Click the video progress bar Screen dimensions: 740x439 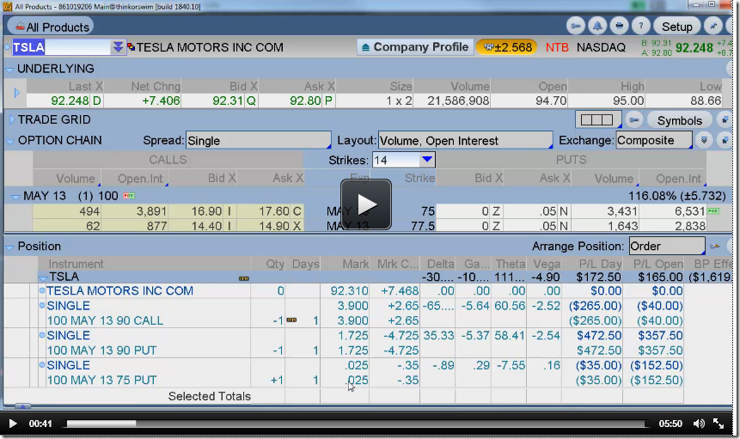(355, 424)
